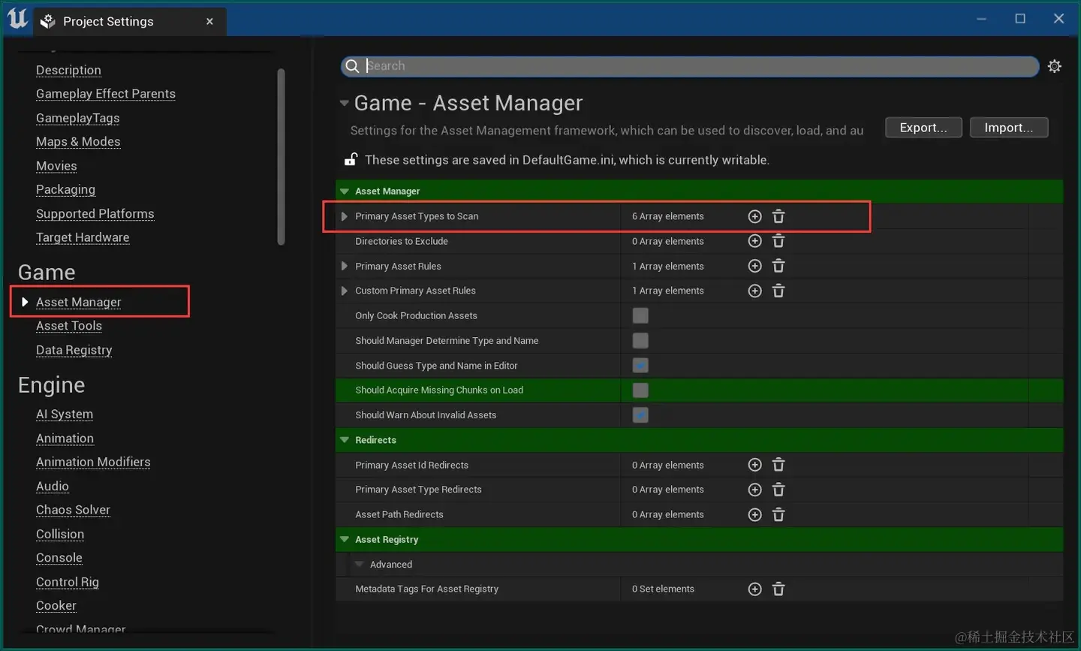This screenshot has height=651, width=1081.
Task: Open Console settings
Action: pyautogui.click(x=59, y=558)
